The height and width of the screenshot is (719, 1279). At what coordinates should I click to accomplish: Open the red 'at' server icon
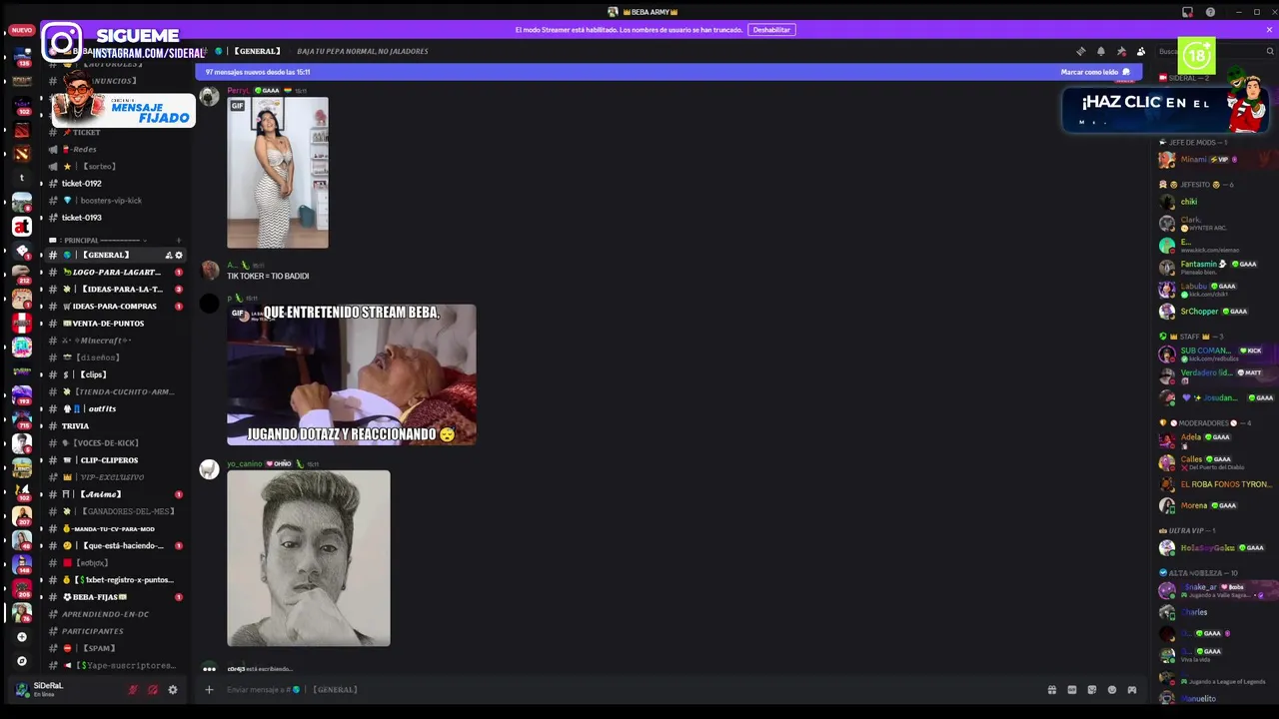[x=22, y=226]
